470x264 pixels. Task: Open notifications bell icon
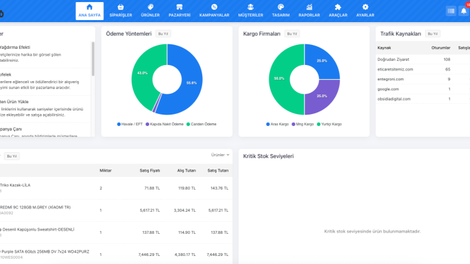[x=464, y=11]
